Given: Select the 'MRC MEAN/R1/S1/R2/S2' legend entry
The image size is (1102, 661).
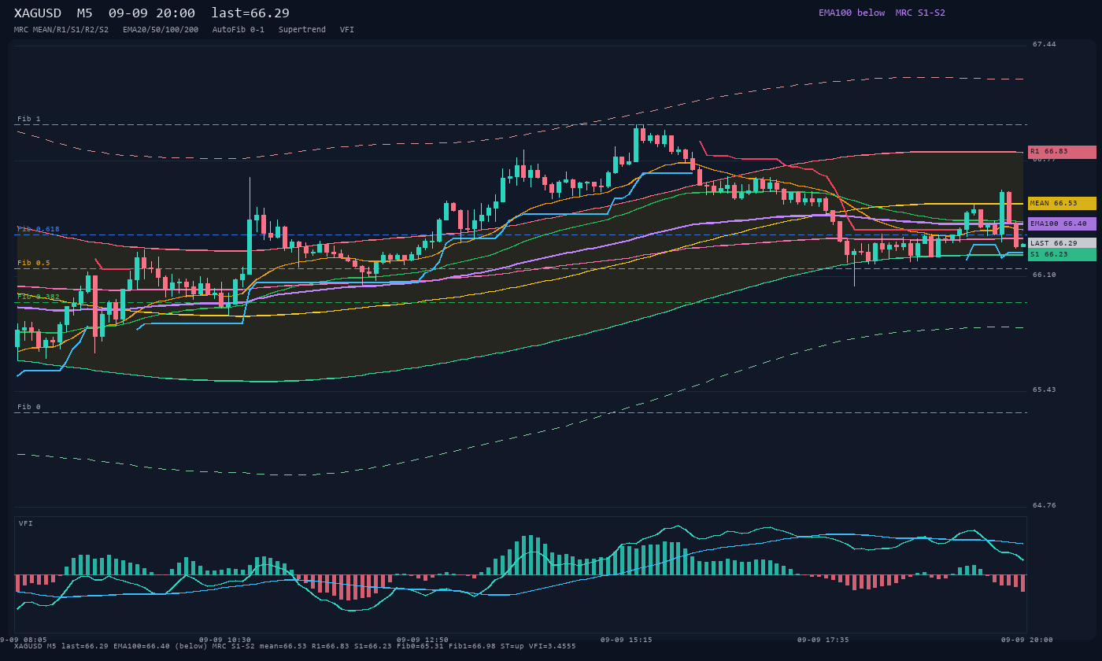Looking at the screenshot, I should pos(61,29).
